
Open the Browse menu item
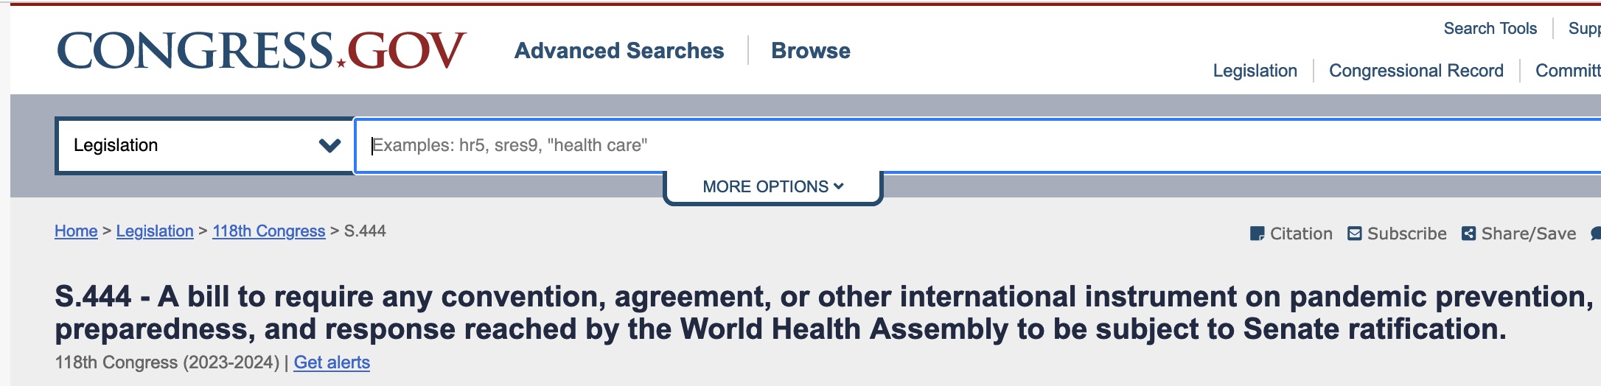pyautogui.click(x=811, y=51)
